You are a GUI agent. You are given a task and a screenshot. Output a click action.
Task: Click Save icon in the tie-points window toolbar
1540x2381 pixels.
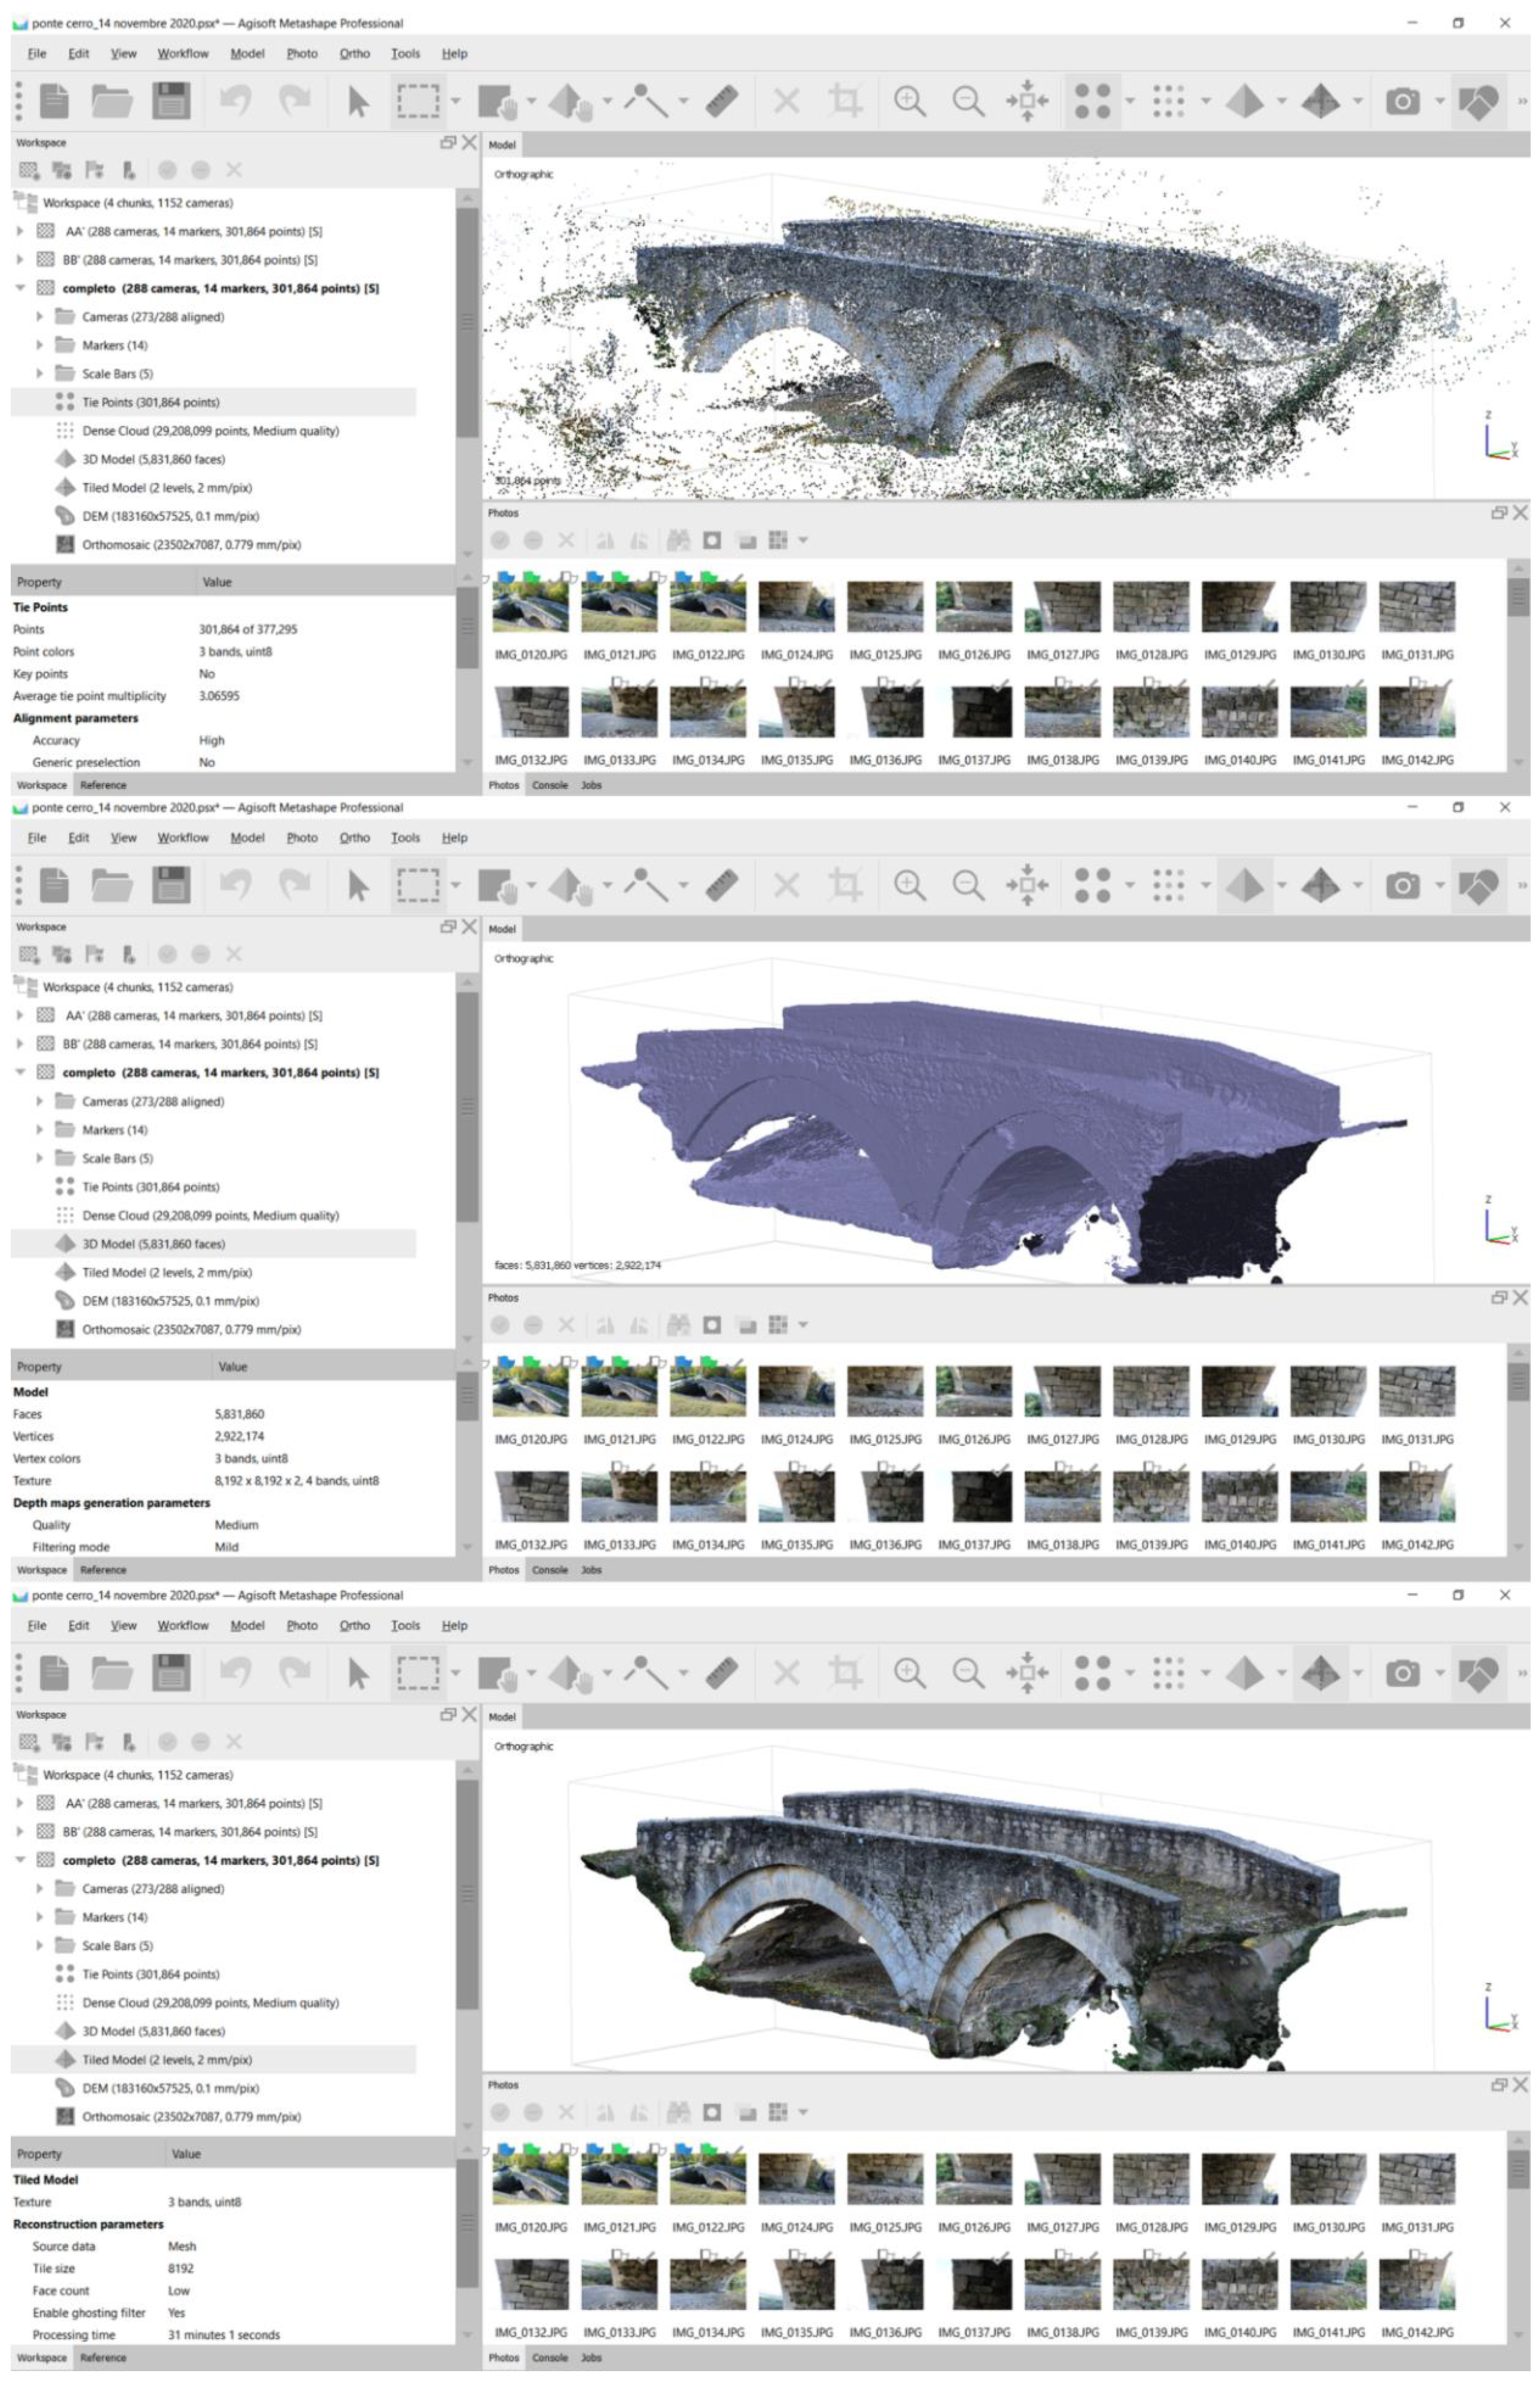(x=171, y=101)
